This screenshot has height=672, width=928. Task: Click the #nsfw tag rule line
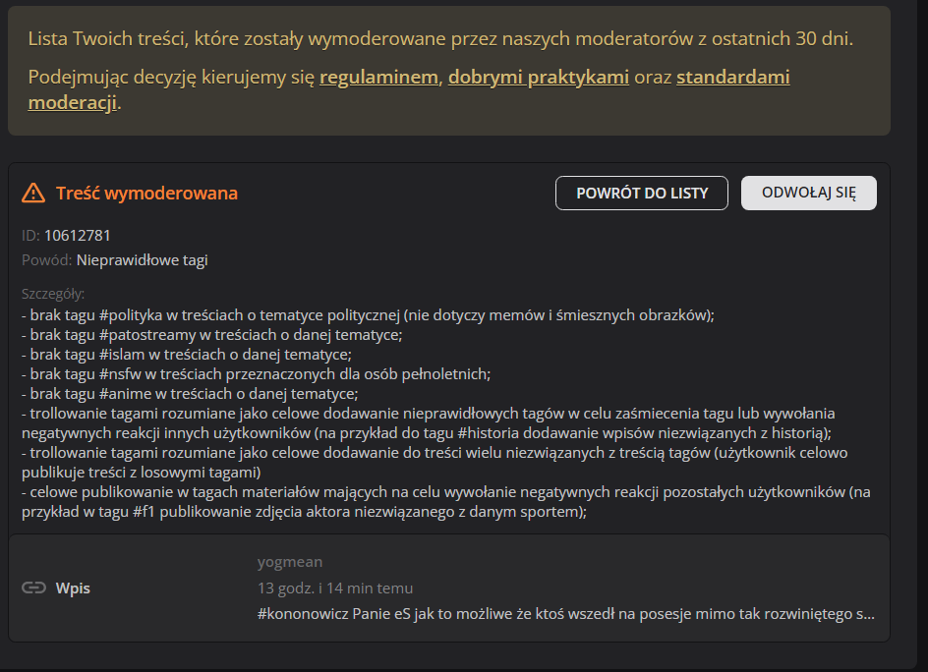click(255, 373)
